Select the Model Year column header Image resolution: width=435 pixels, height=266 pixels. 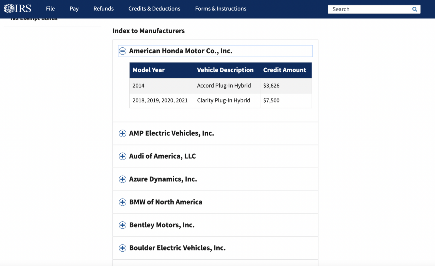[162, 70]
